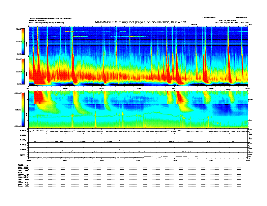Screen dimensions: 267x206
Task: Click the 12:00 tick under the line plots
Action: (x=138, y=160)
